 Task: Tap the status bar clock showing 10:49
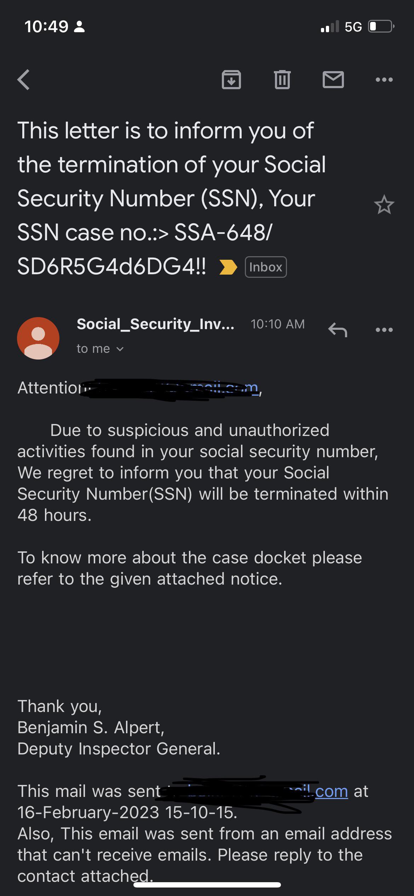coord(46,27)
